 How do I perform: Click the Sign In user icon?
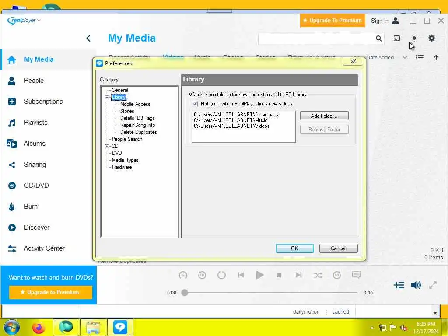coord(395,21)
